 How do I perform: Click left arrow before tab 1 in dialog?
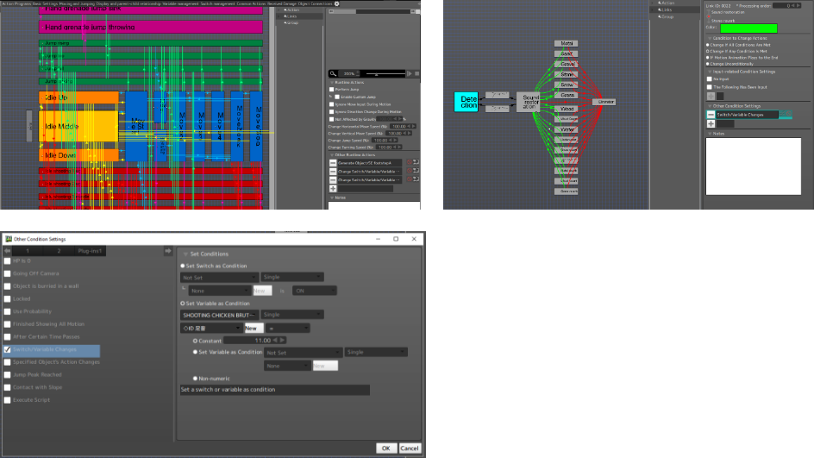pyautogui.click(x=7, y=251)
